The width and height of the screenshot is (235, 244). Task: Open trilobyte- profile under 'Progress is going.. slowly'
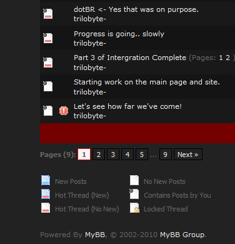[x=90, y=43]
